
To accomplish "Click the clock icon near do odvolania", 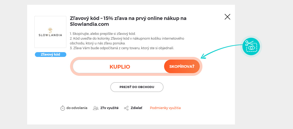I will (x=63, y=108).
